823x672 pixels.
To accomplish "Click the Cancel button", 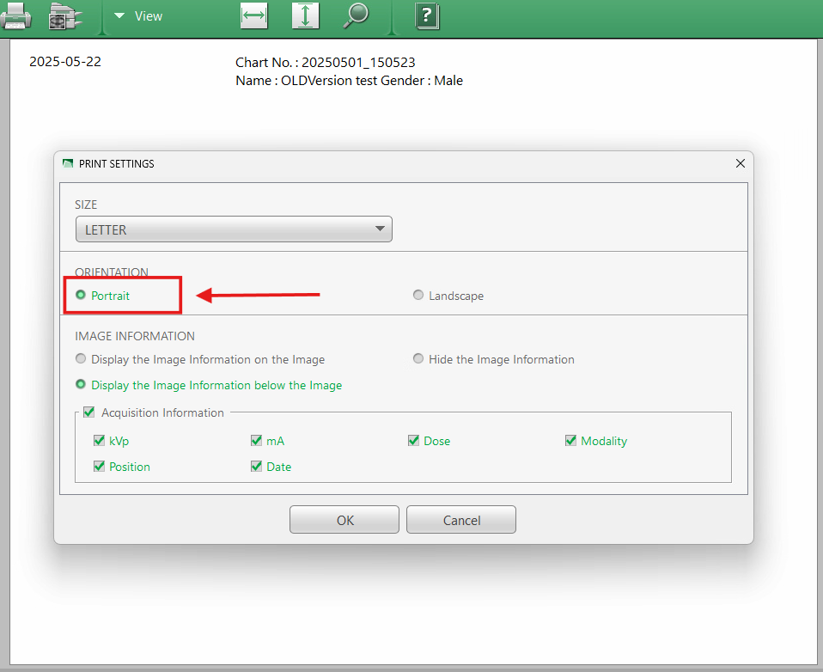I will tap(461, 520).
